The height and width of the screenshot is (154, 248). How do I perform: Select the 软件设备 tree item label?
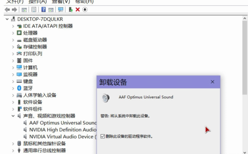(33, 102)
